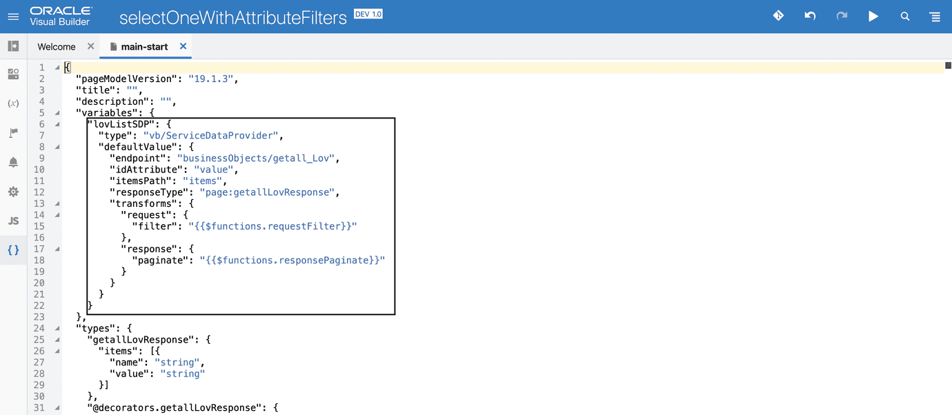Open the top-right options menu icon

[935, 16]
